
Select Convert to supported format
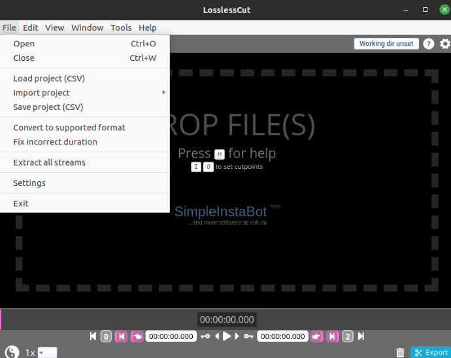85,128
